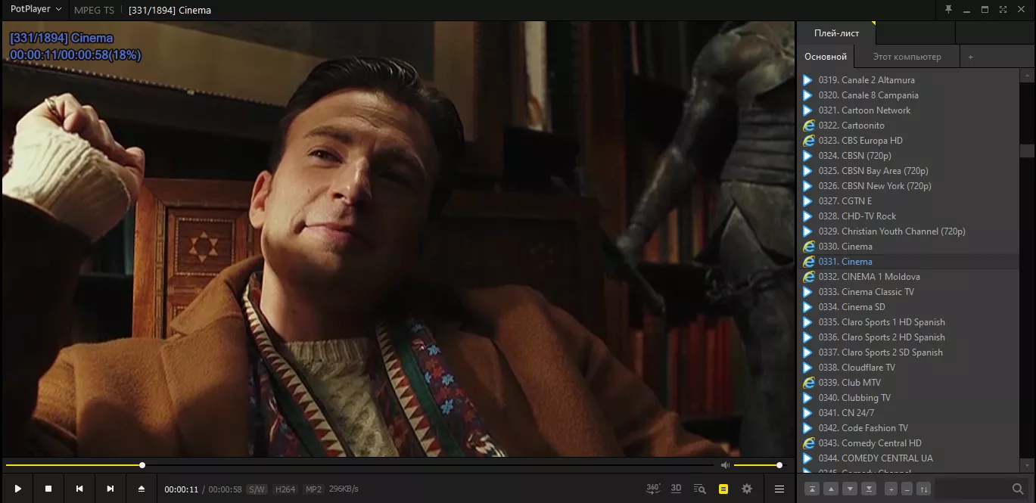Pin the window always on top
The width and height of the screenshot is (1036, 503).
pos(948,10)
